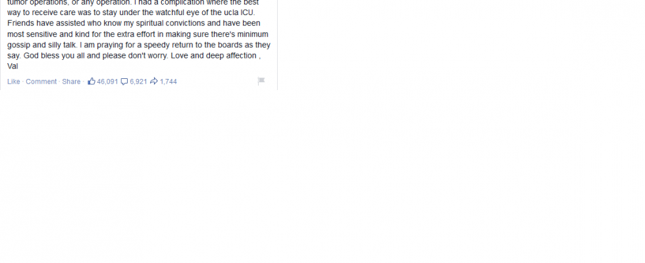645x263 pixels.
Task: Open the 6,921 comments count
Action: 138,82
